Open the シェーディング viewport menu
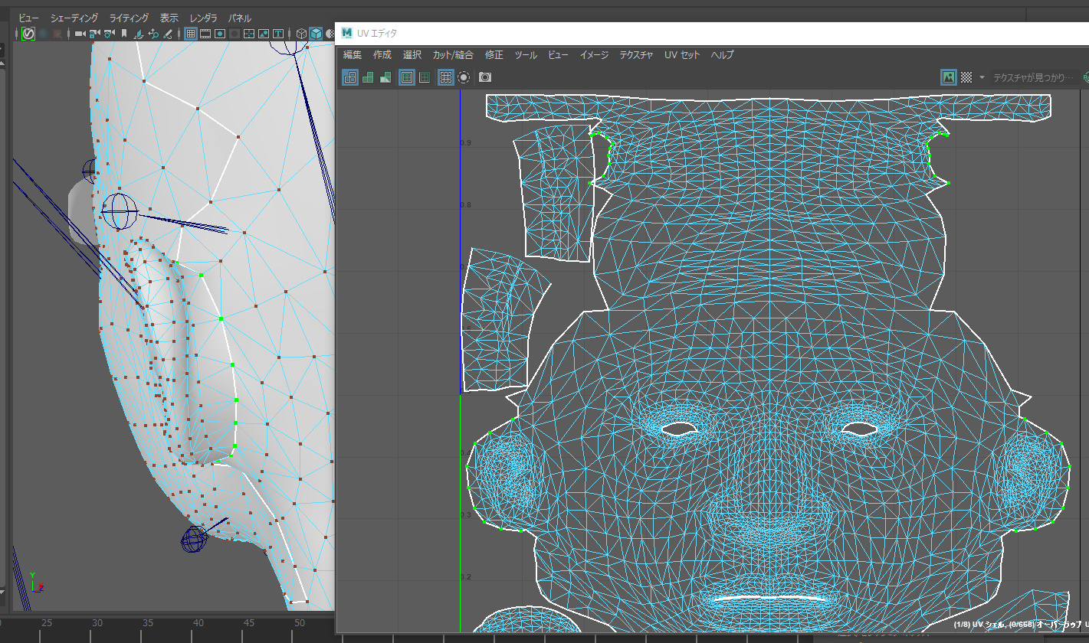This screenshot has height=643, width=1089. [x=74, y=18]
